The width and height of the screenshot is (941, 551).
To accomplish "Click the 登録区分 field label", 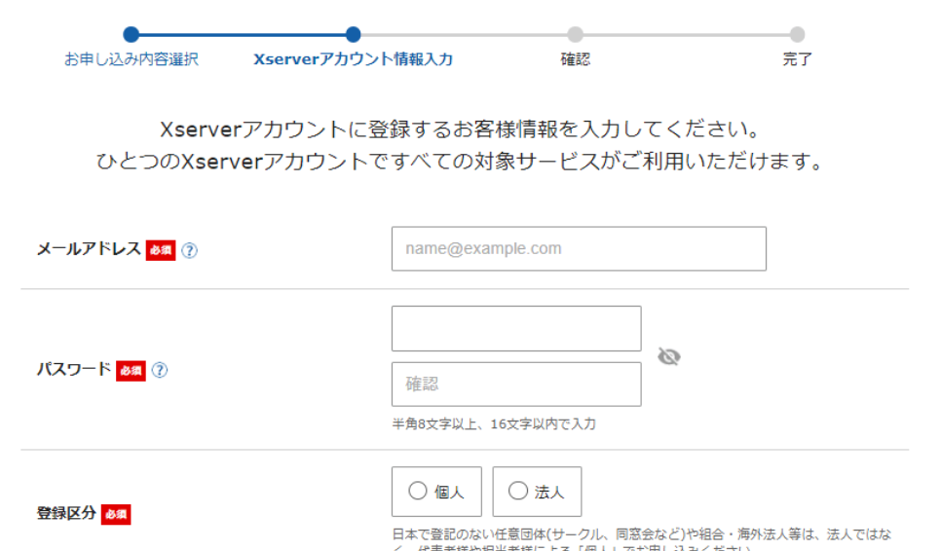I will (x=66, y=513).
